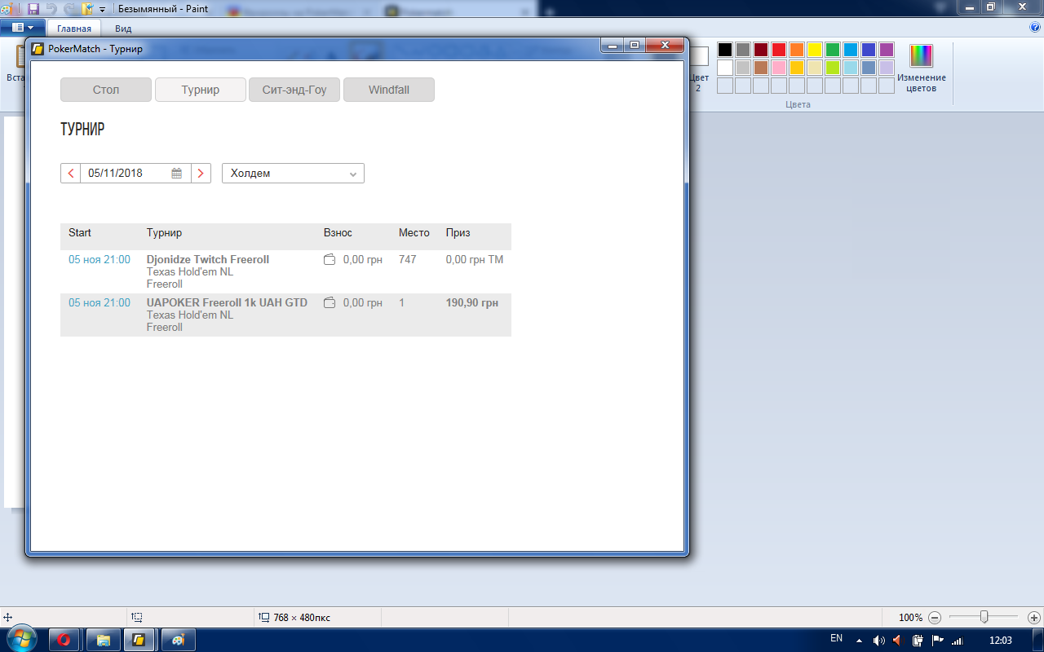
Task: Open Action Center flag icon
Action: pos(937,641)
